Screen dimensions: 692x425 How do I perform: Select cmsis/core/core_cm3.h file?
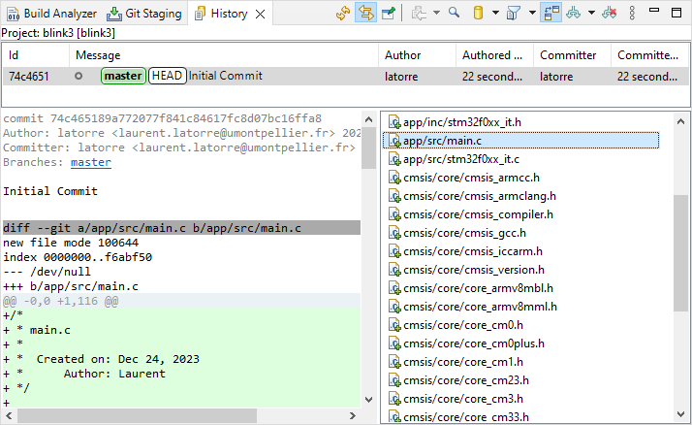click(456, 399)
